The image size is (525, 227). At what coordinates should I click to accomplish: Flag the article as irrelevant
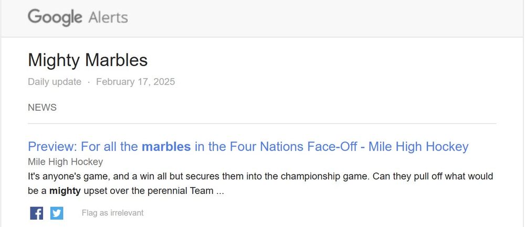[x=112, y=213]
